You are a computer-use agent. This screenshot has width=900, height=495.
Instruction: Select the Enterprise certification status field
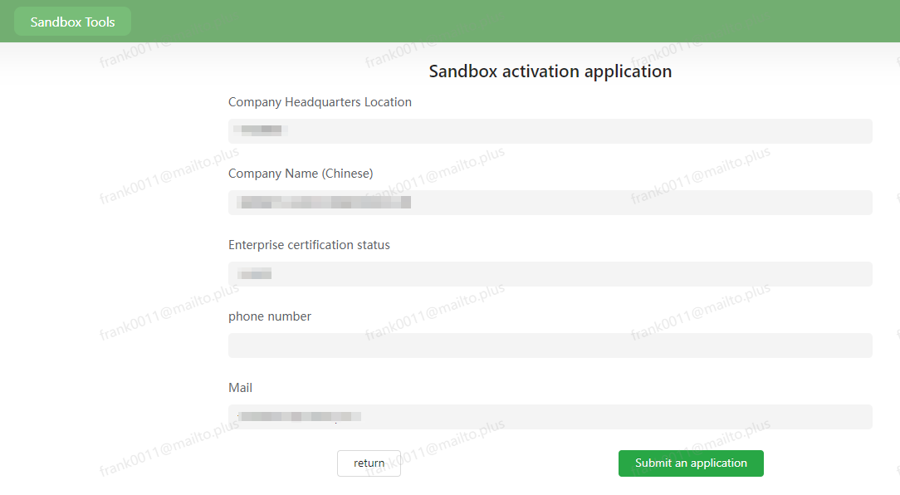click(550, 274)
